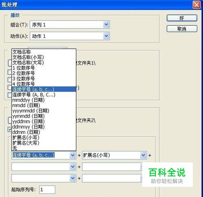Select 2 位数序号 in list
203x197 pixels.
[44, 73]
